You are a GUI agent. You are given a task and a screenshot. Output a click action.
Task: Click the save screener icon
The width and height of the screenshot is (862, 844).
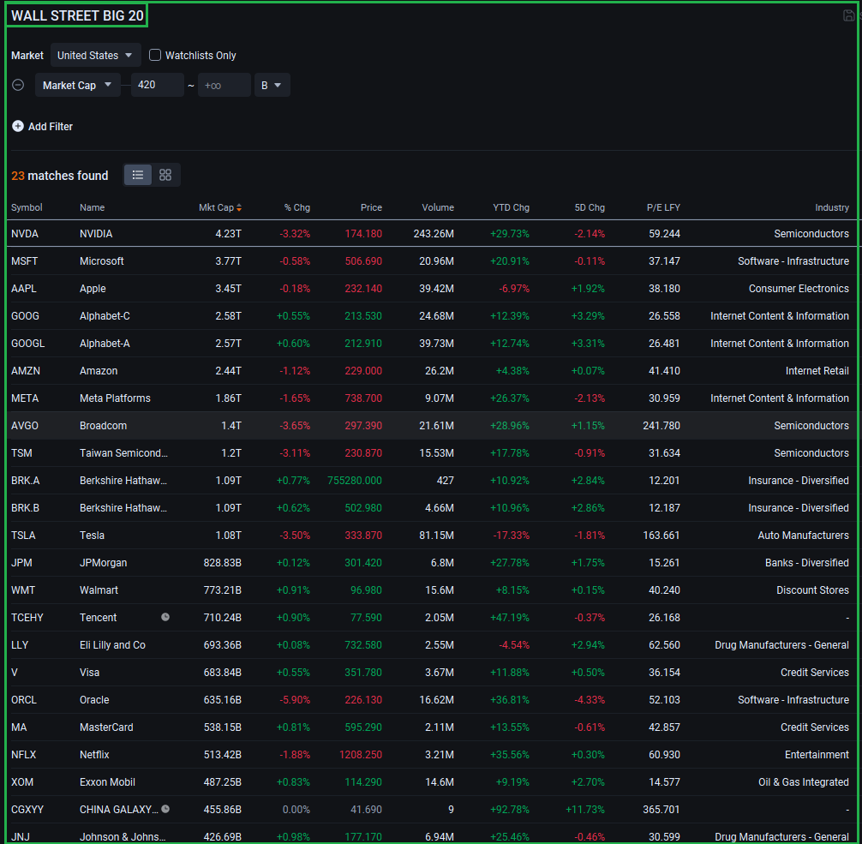(x=849, y=15)
